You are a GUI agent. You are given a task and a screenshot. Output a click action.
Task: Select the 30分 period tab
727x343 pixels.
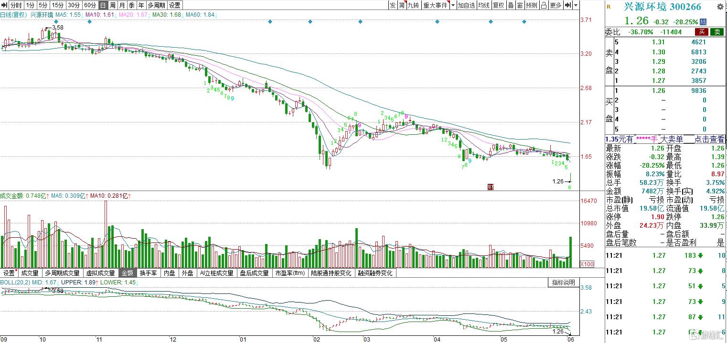coord(74,5)
